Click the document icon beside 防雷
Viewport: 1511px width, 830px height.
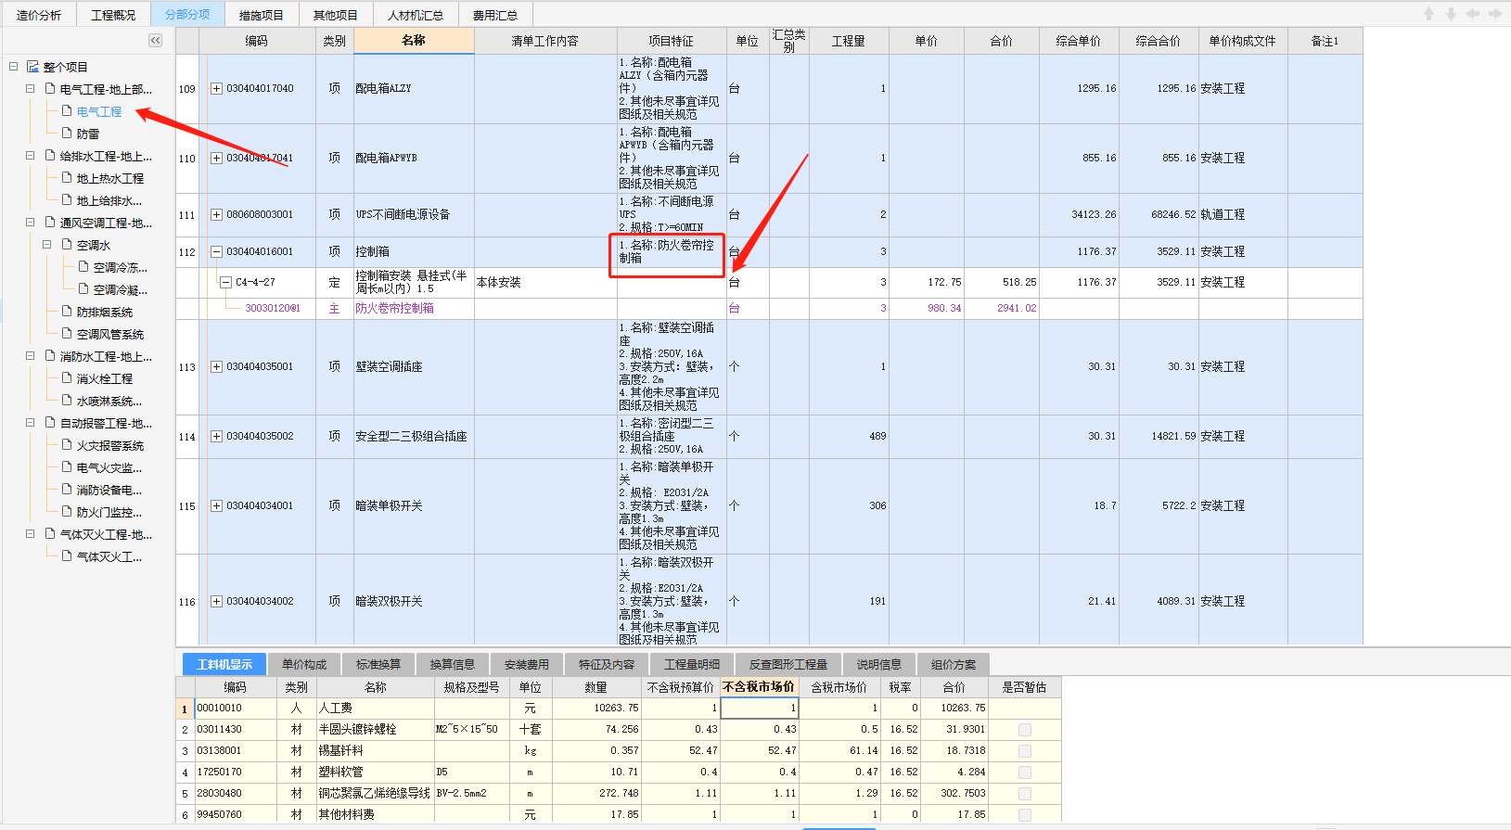click(x=67, y=134)
